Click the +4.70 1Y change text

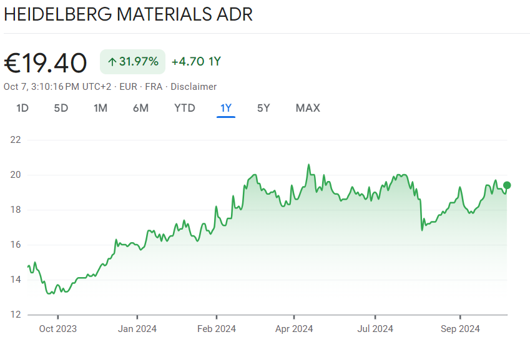coord(196,62)
